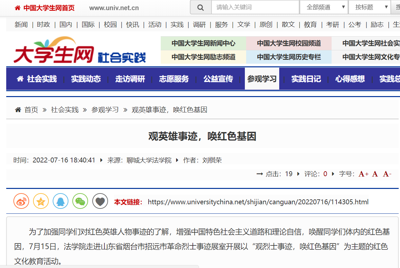Click the 中国大学生网首页 home link
The image size is (400, 268).
(x=49, y=8)
